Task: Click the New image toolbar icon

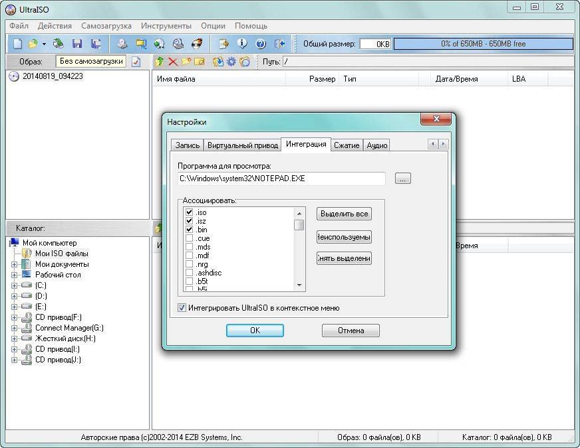Action: tap(17, 44)
